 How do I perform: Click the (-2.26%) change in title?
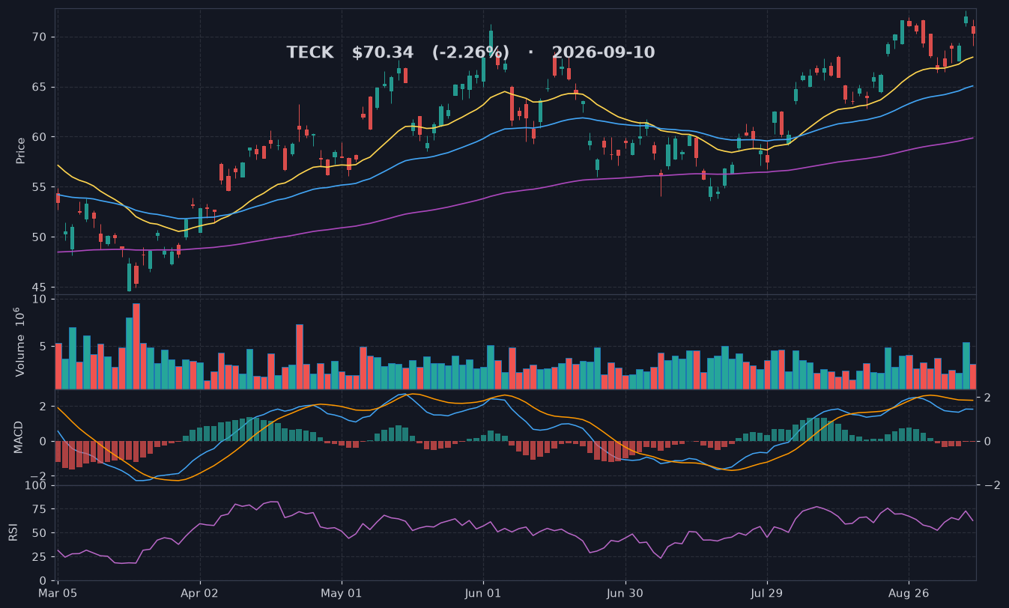pyautogui.click(x=470, y=52)
